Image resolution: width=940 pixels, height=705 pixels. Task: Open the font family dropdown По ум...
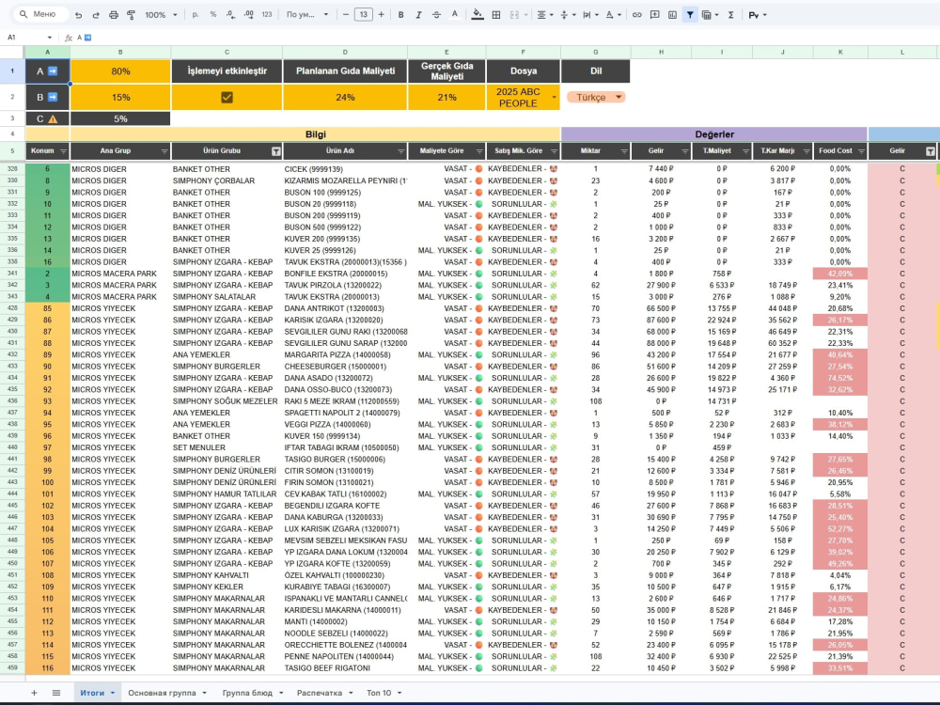point(307,15)
